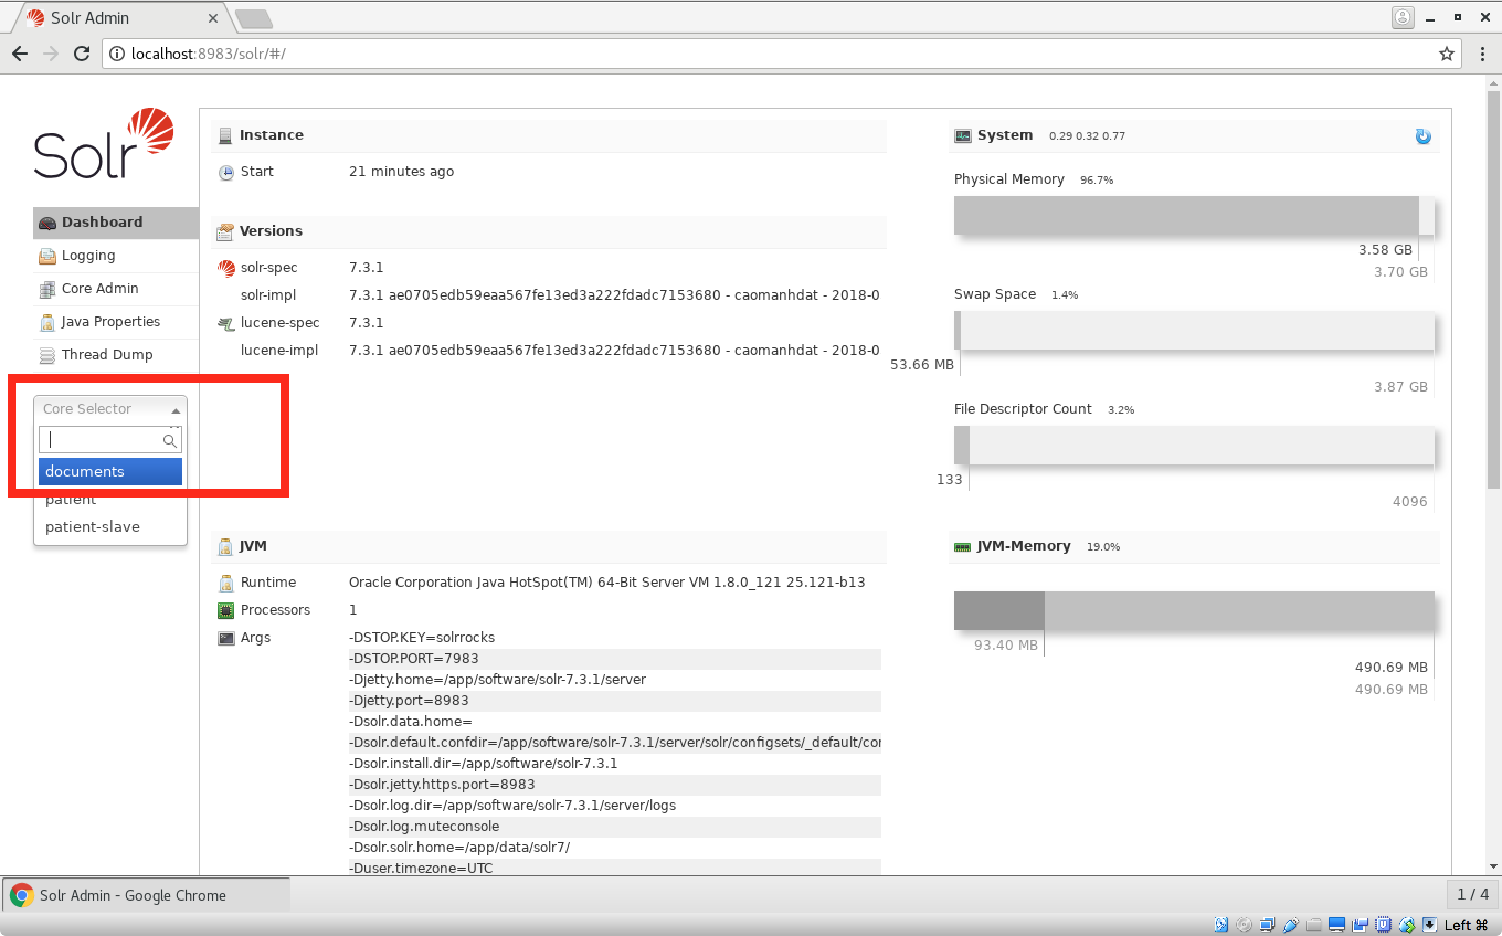Viewport: 1502px width, 936px height.
Task: Click the File Descriptor Count bar
Action: 1194,445
